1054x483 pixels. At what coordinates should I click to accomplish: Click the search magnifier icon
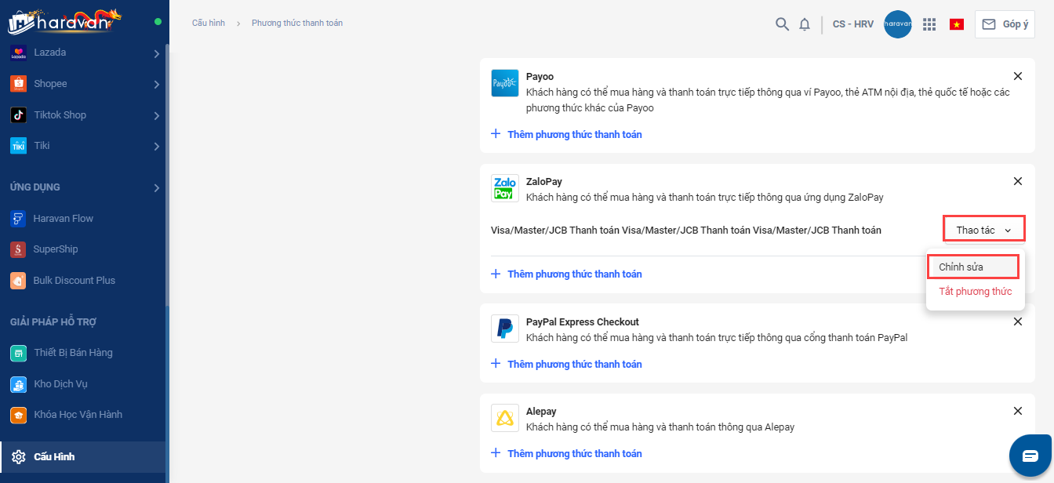point(782,24)
